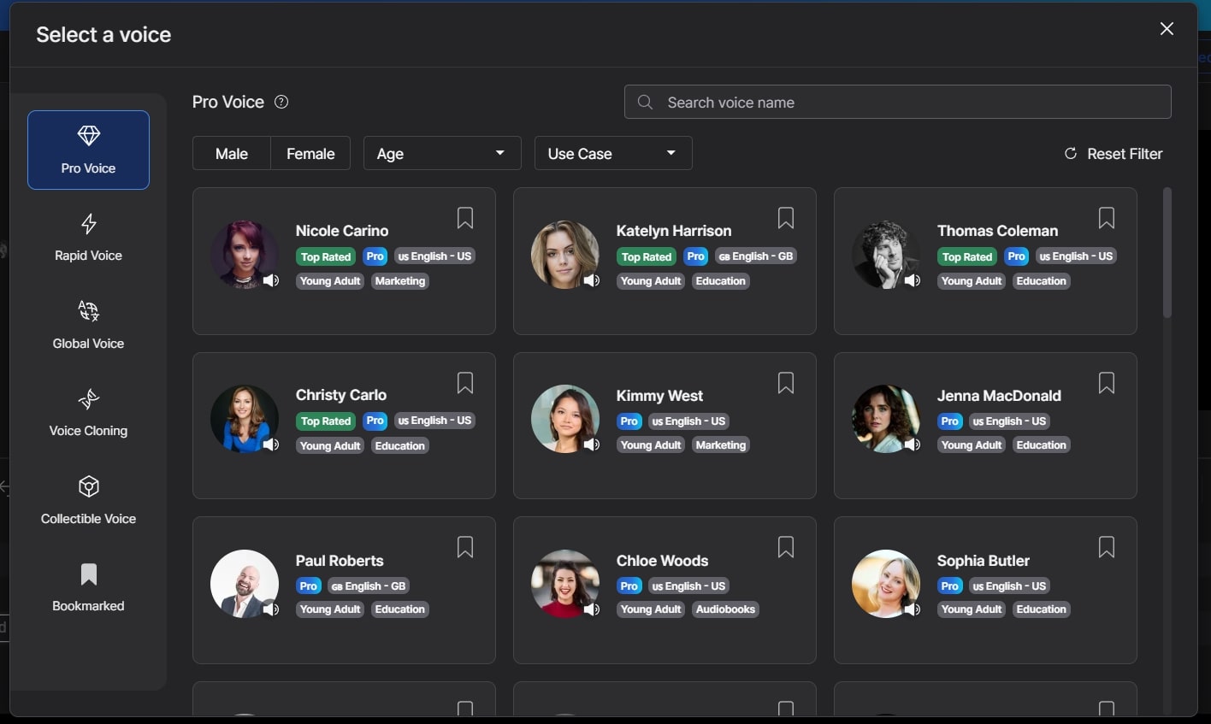Screen dimensions: 1211x724
Task: Play Nicole Carino voice preview speaker icon
Action: [x=271, y=280]
